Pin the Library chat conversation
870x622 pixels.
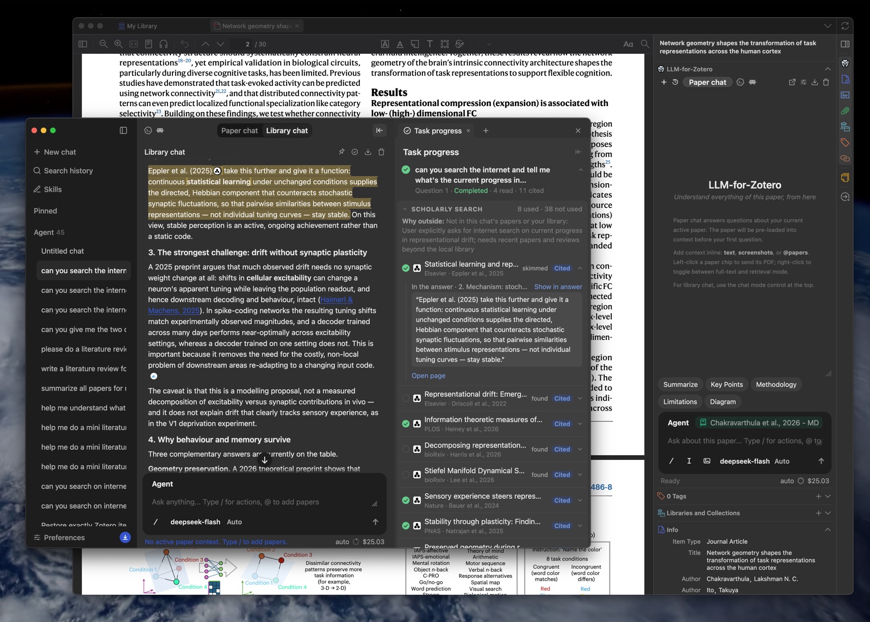pos(341,152)
